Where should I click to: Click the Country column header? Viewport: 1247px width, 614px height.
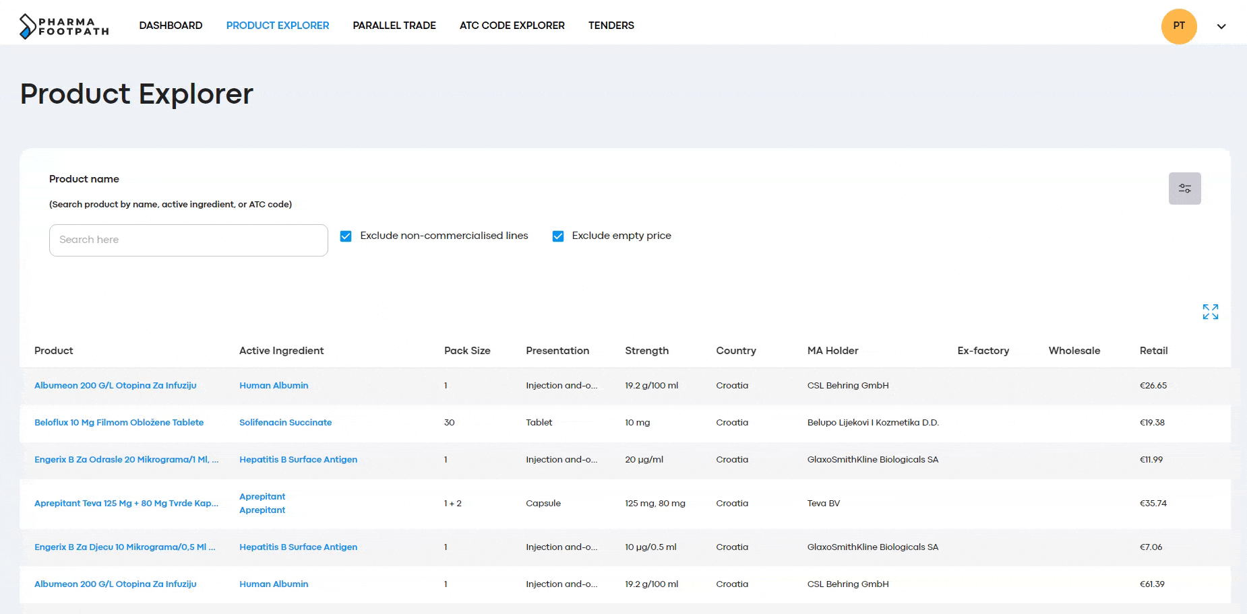pyautogui.click(x=736, y=351)
